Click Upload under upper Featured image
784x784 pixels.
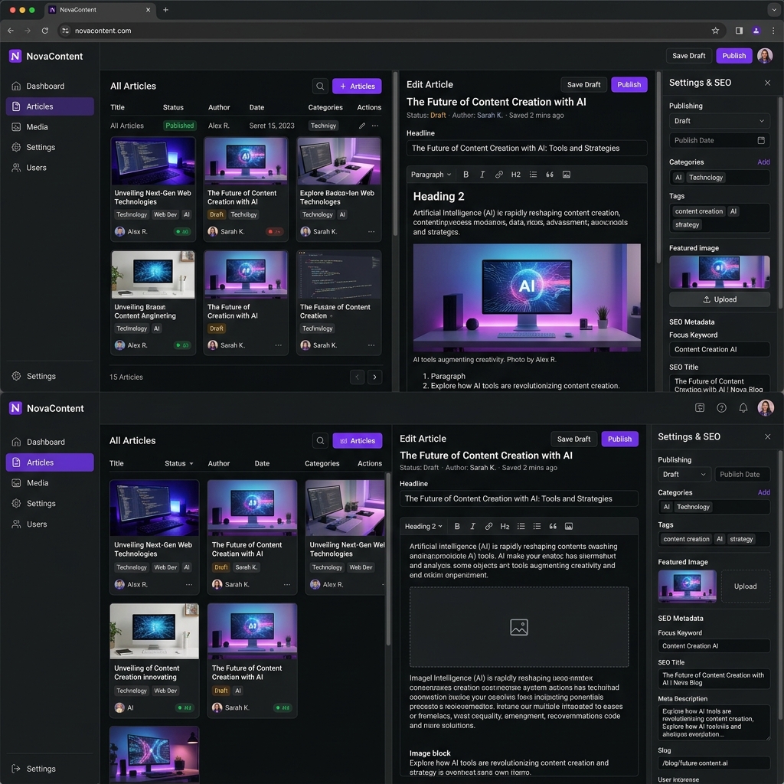coord(719,299)
